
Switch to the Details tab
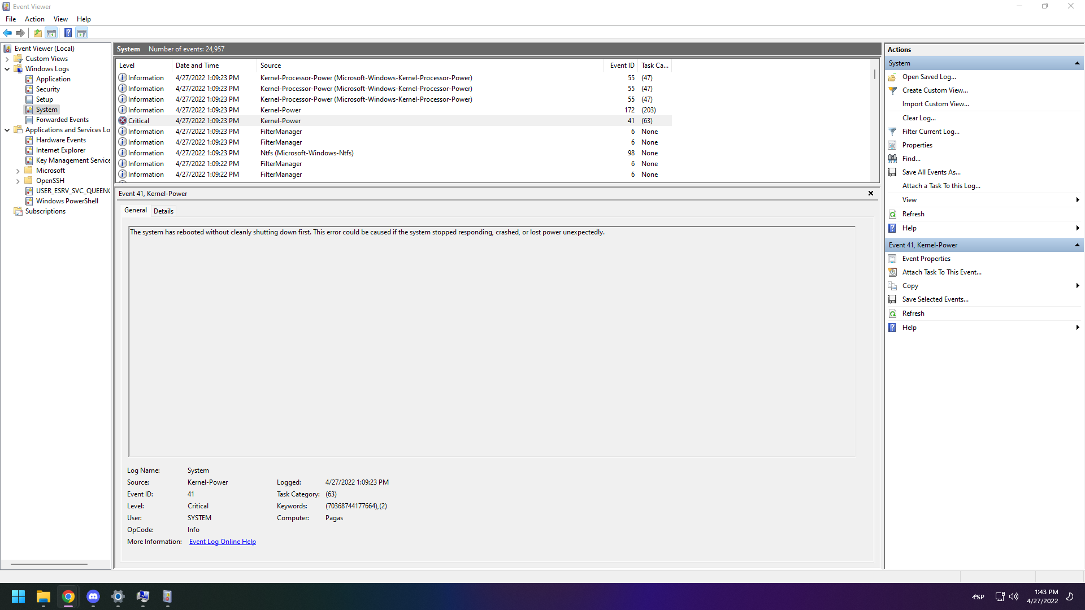(163, 211)
